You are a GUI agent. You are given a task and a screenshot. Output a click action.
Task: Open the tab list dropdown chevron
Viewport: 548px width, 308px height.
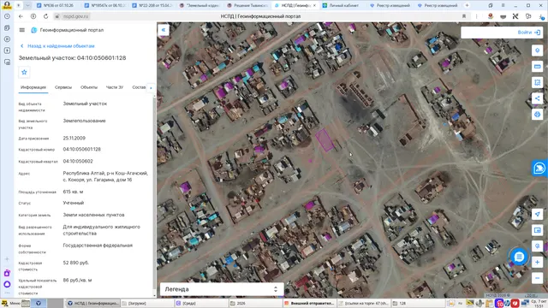pos(27,5)
